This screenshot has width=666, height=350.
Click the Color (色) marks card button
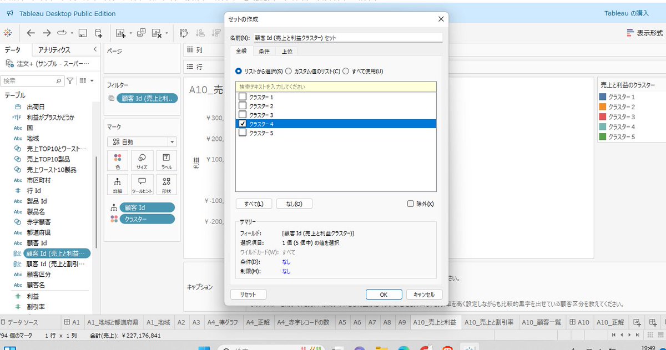[x=117, y=161]
